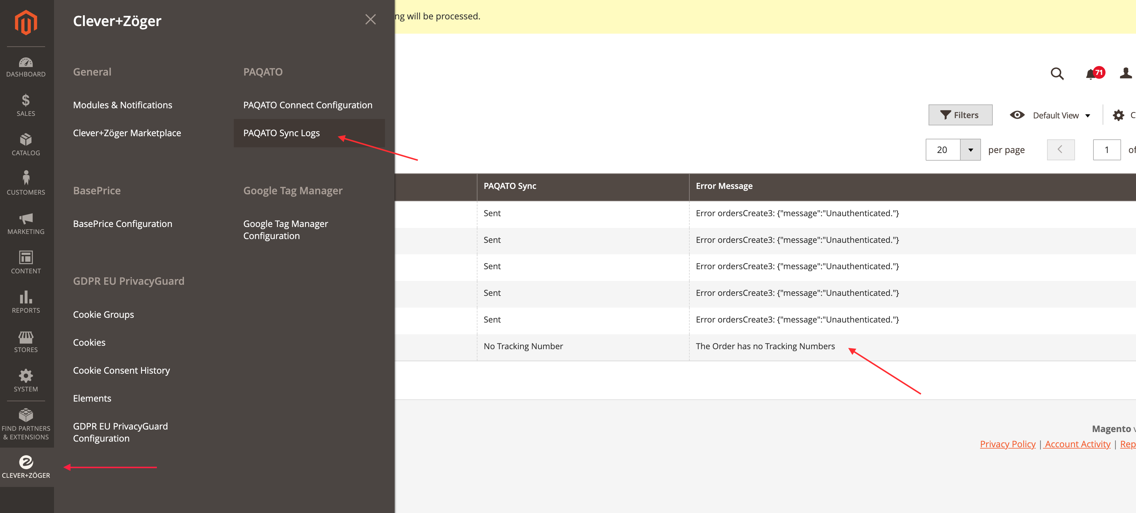Open the Dashboard sidebar icon
The height and width of the screenshot is (513, 1136).
pos(26,67)
